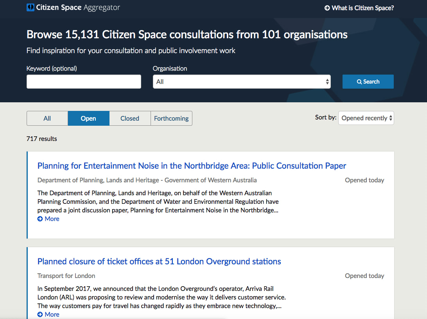
Task: Open the London Overground ticket offices consultation
Action: pyautogui.click(x=159, y=261)
